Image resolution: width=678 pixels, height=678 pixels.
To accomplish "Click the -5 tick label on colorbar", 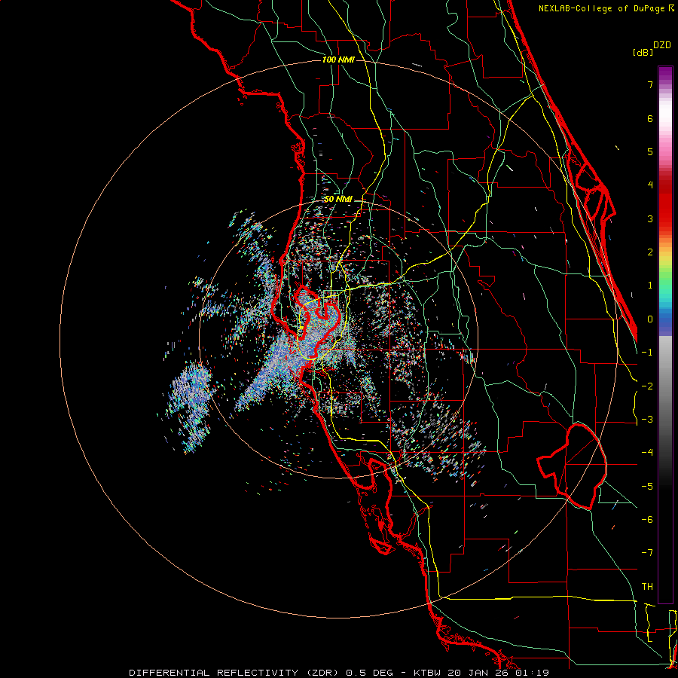I will click(647, 487).
